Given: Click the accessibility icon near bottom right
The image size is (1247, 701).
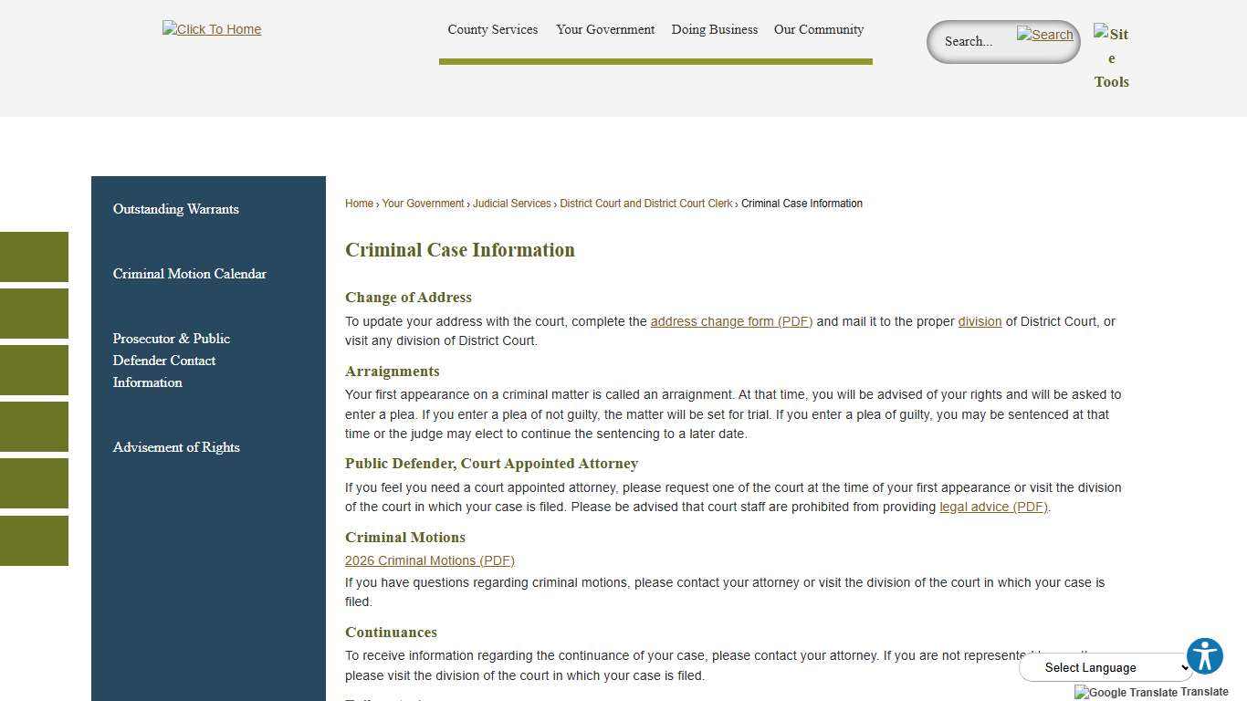Looking at the screenshot, I should [x=1204, y=655].
